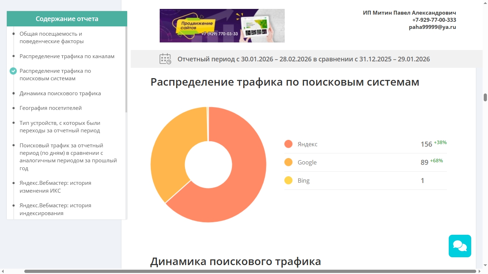The width and height of the screenshot is (488, 274).
Task: Click the Яндекс label in the legend
Action: [307, 144]
